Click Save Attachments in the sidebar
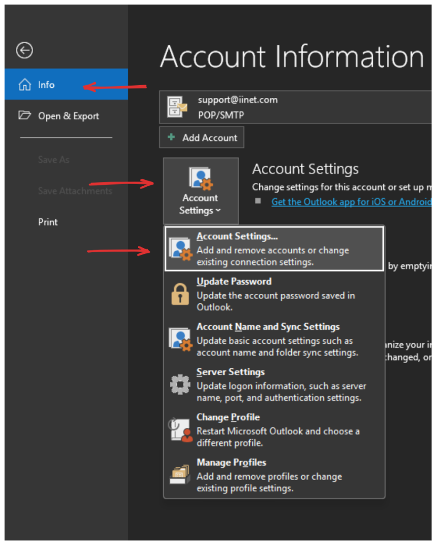Viewport: 436px width, 545px height. pyautogui.click(x=75, y=191)
